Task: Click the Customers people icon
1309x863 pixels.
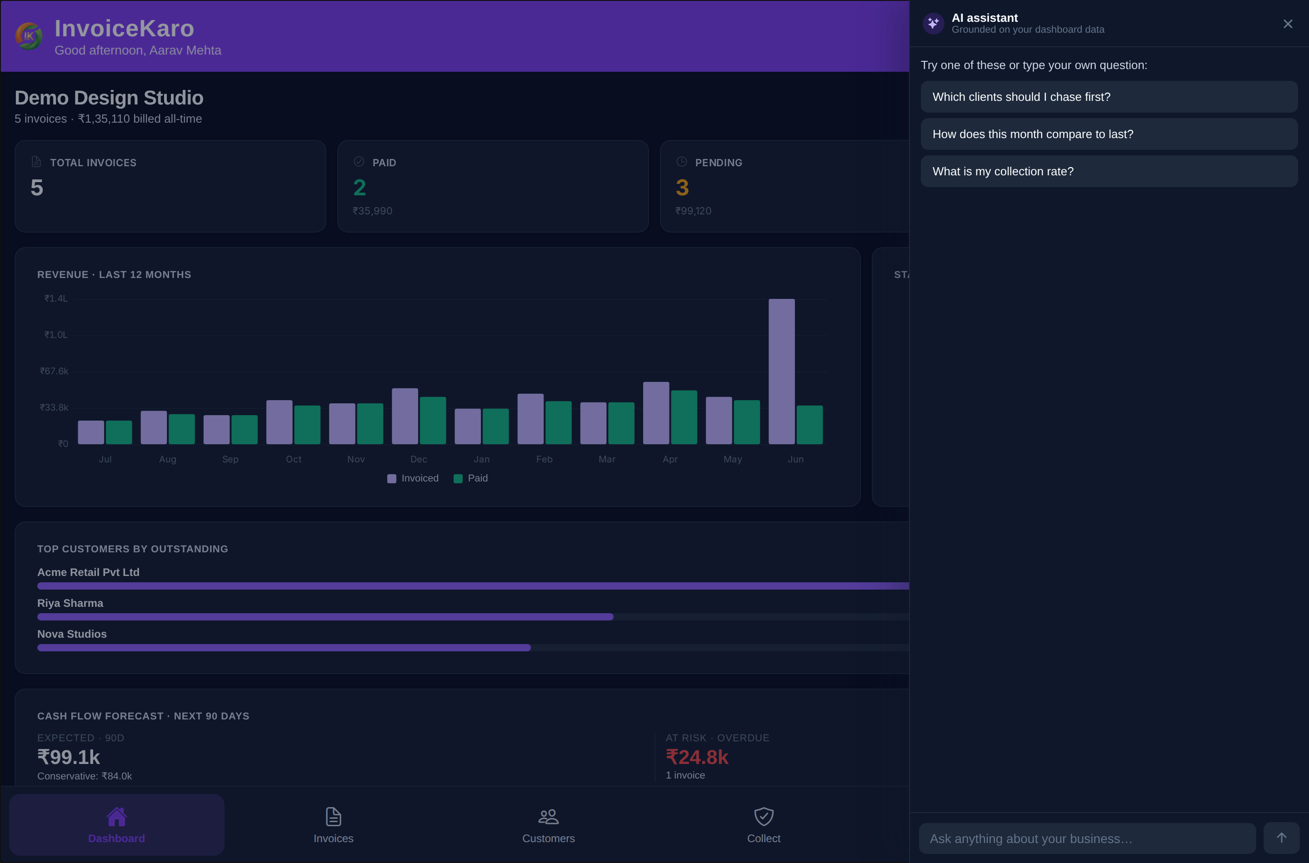Action: point(548,816)
